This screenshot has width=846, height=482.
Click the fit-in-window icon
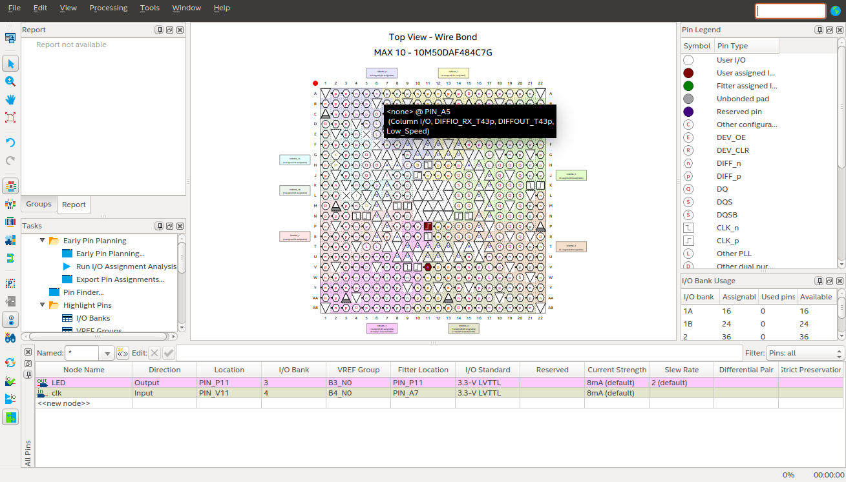pos(10,117)
